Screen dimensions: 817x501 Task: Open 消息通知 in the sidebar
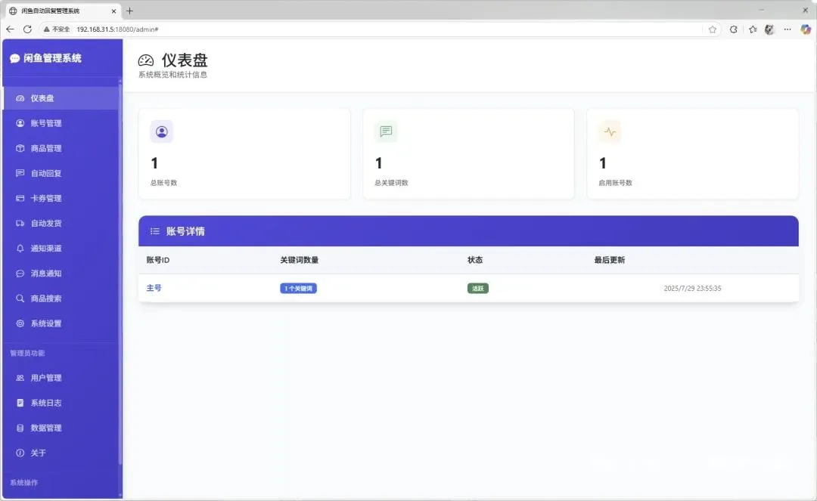tap(61, 273)
